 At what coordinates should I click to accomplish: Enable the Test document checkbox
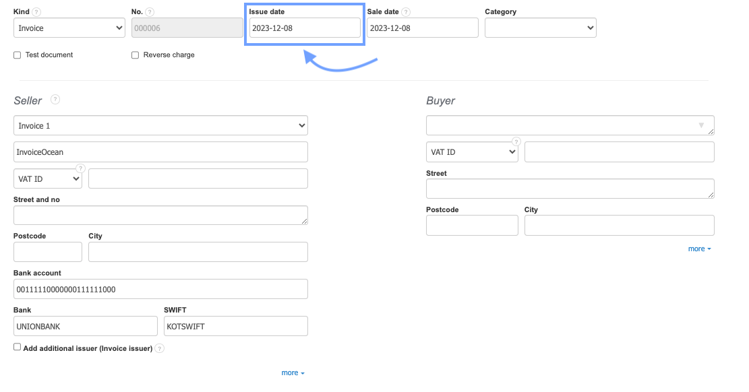coord(18,55)
